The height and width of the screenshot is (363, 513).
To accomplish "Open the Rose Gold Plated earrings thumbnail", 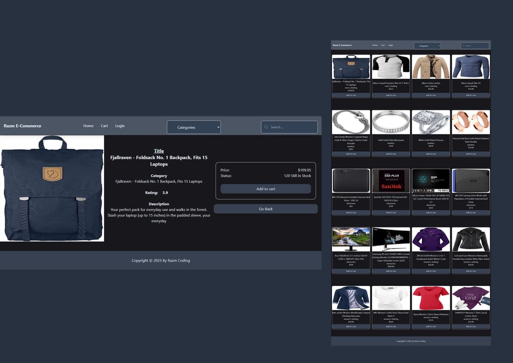I will (x=471, y=122).
